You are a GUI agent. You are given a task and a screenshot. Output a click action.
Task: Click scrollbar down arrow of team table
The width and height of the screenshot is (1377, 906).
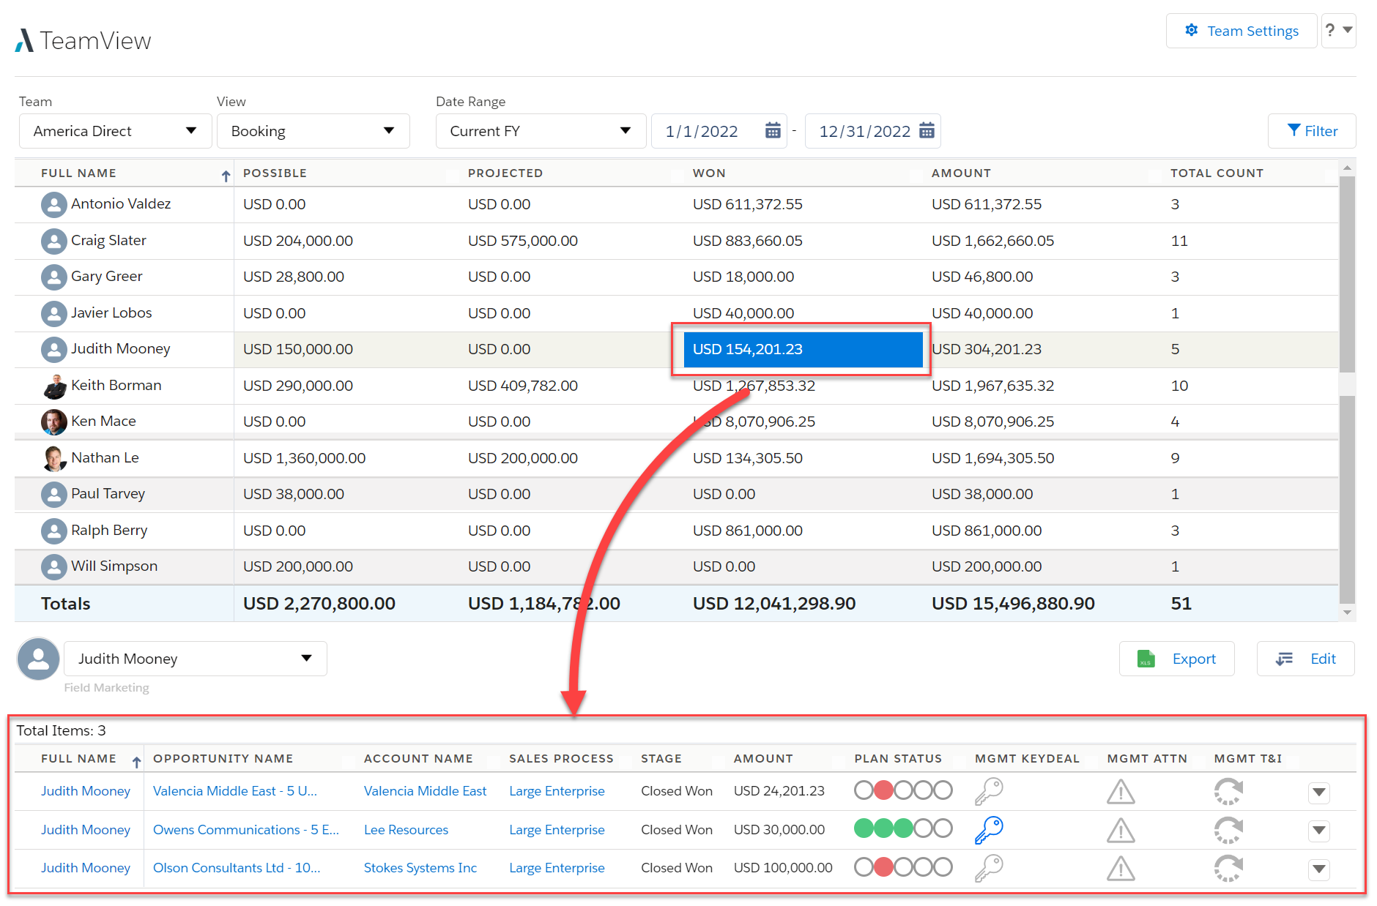pos(1347,613)
